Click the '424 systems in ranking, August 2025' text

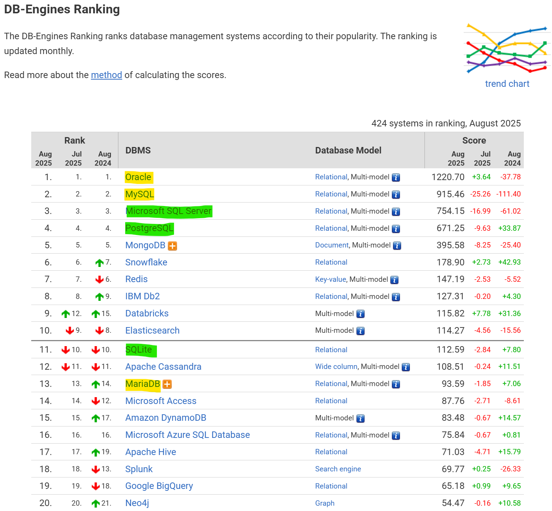(446, 123)
